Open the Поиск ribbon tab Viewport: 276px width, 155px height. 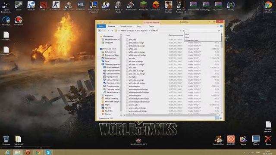[x=151, y=26]
